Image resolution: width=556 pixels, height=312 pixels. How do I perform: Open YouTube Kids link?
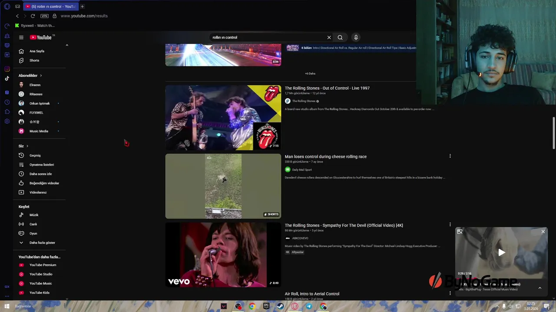pyautogui.click(x=39, y=292)
